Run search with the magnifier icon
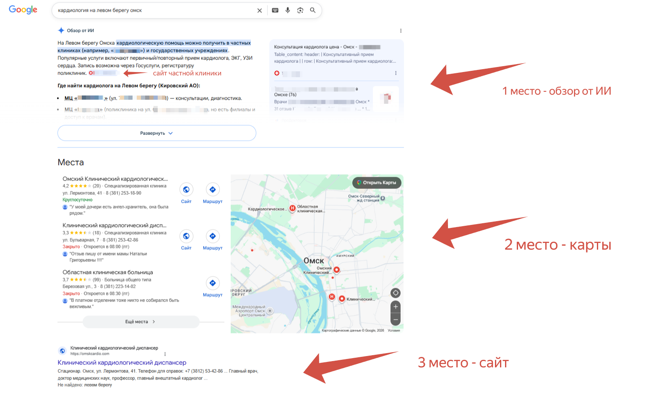 (x=313, y=10)
